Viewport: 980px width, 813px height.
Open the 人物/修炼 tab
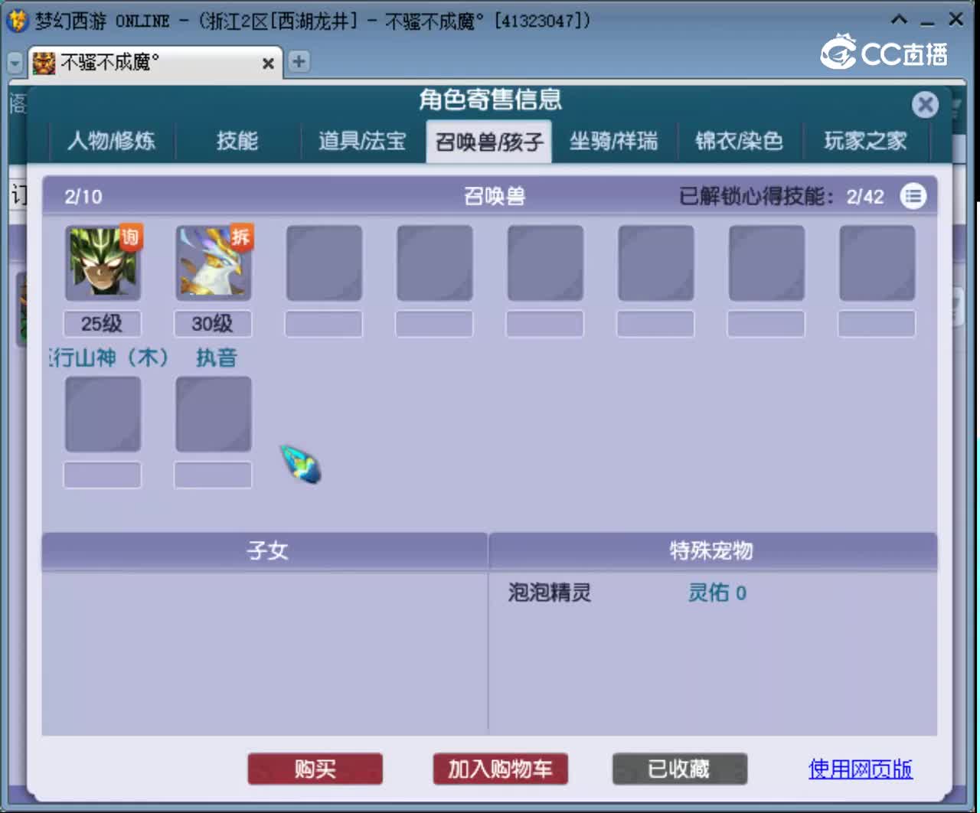(x=112, y=141)
